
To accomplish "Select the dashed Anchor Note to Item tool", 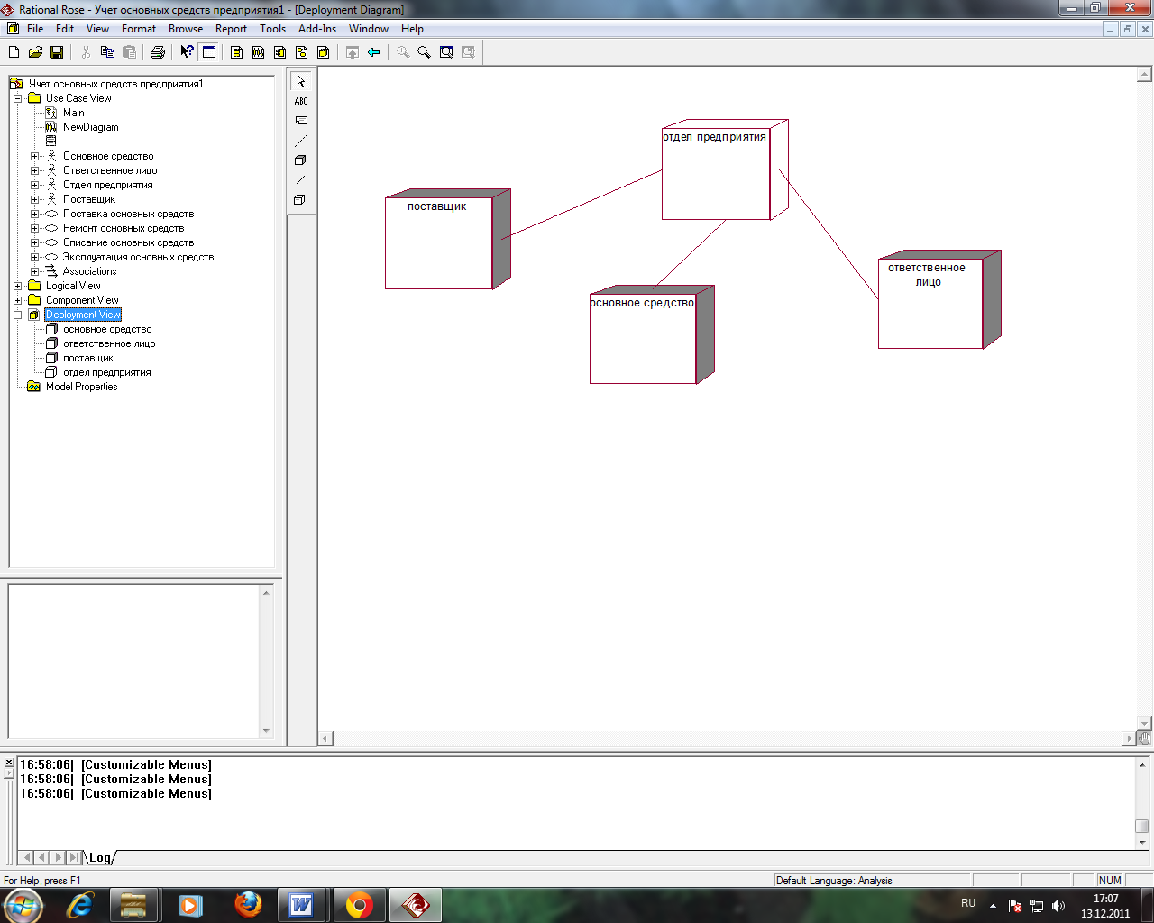I will click(x=301, y=141).
